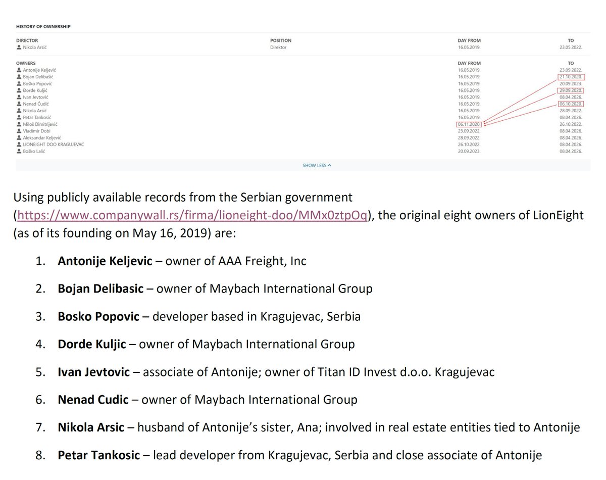
Task: Open the companywall.rs LionEight link
Action: [192, 215]
